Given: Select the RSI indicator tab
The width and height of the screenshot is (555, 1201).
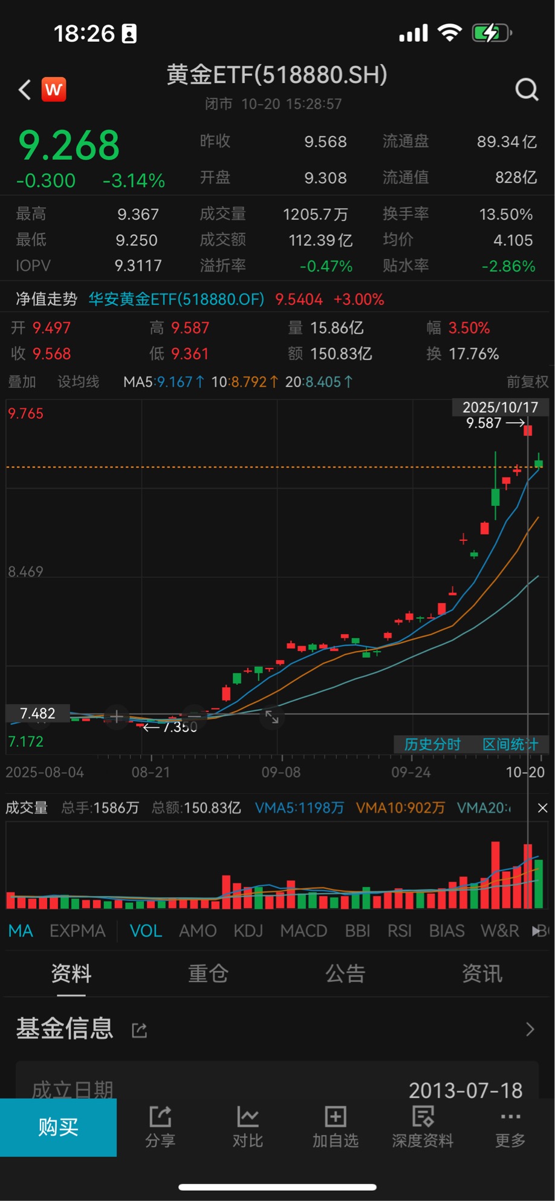Looking at the screenshot, I should (x=399, y=931).
